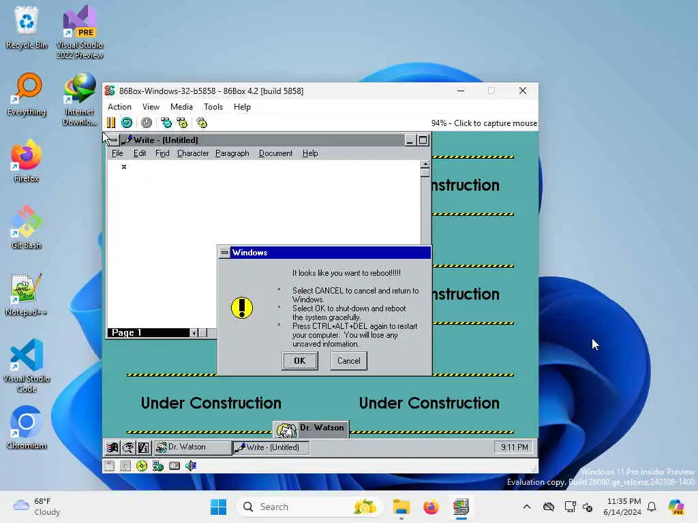Open the Find menu in Write
Image resolution: width=698 pixels, height=523 pixels.
[162, 153]
